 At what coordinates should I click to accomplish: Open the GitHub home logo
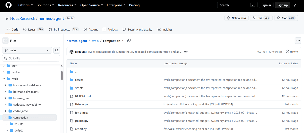click(8, 5)
